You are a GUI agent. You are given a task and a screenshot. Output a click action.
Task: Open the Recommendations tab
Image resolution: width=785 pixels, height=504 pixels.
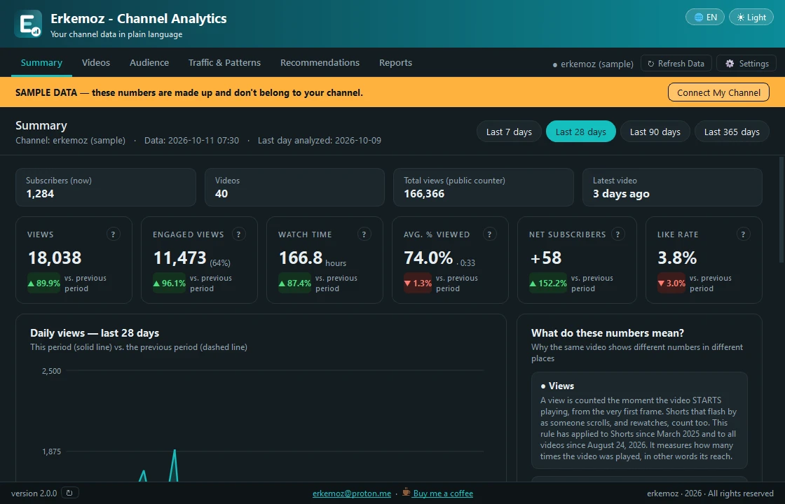320,62
